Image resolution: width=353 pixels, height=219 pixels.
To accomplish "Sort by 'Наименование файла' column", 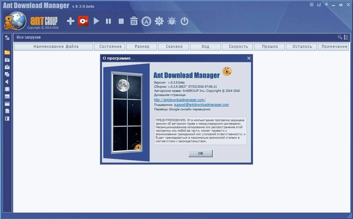I will coord(54,47).
